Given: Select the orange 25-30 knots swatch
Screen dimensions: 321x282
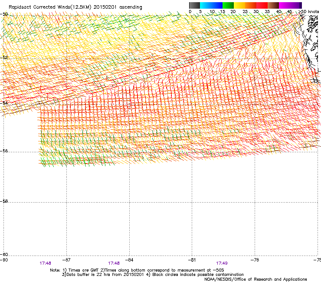Looking at the screenshot, I should (x=251, y=5).
